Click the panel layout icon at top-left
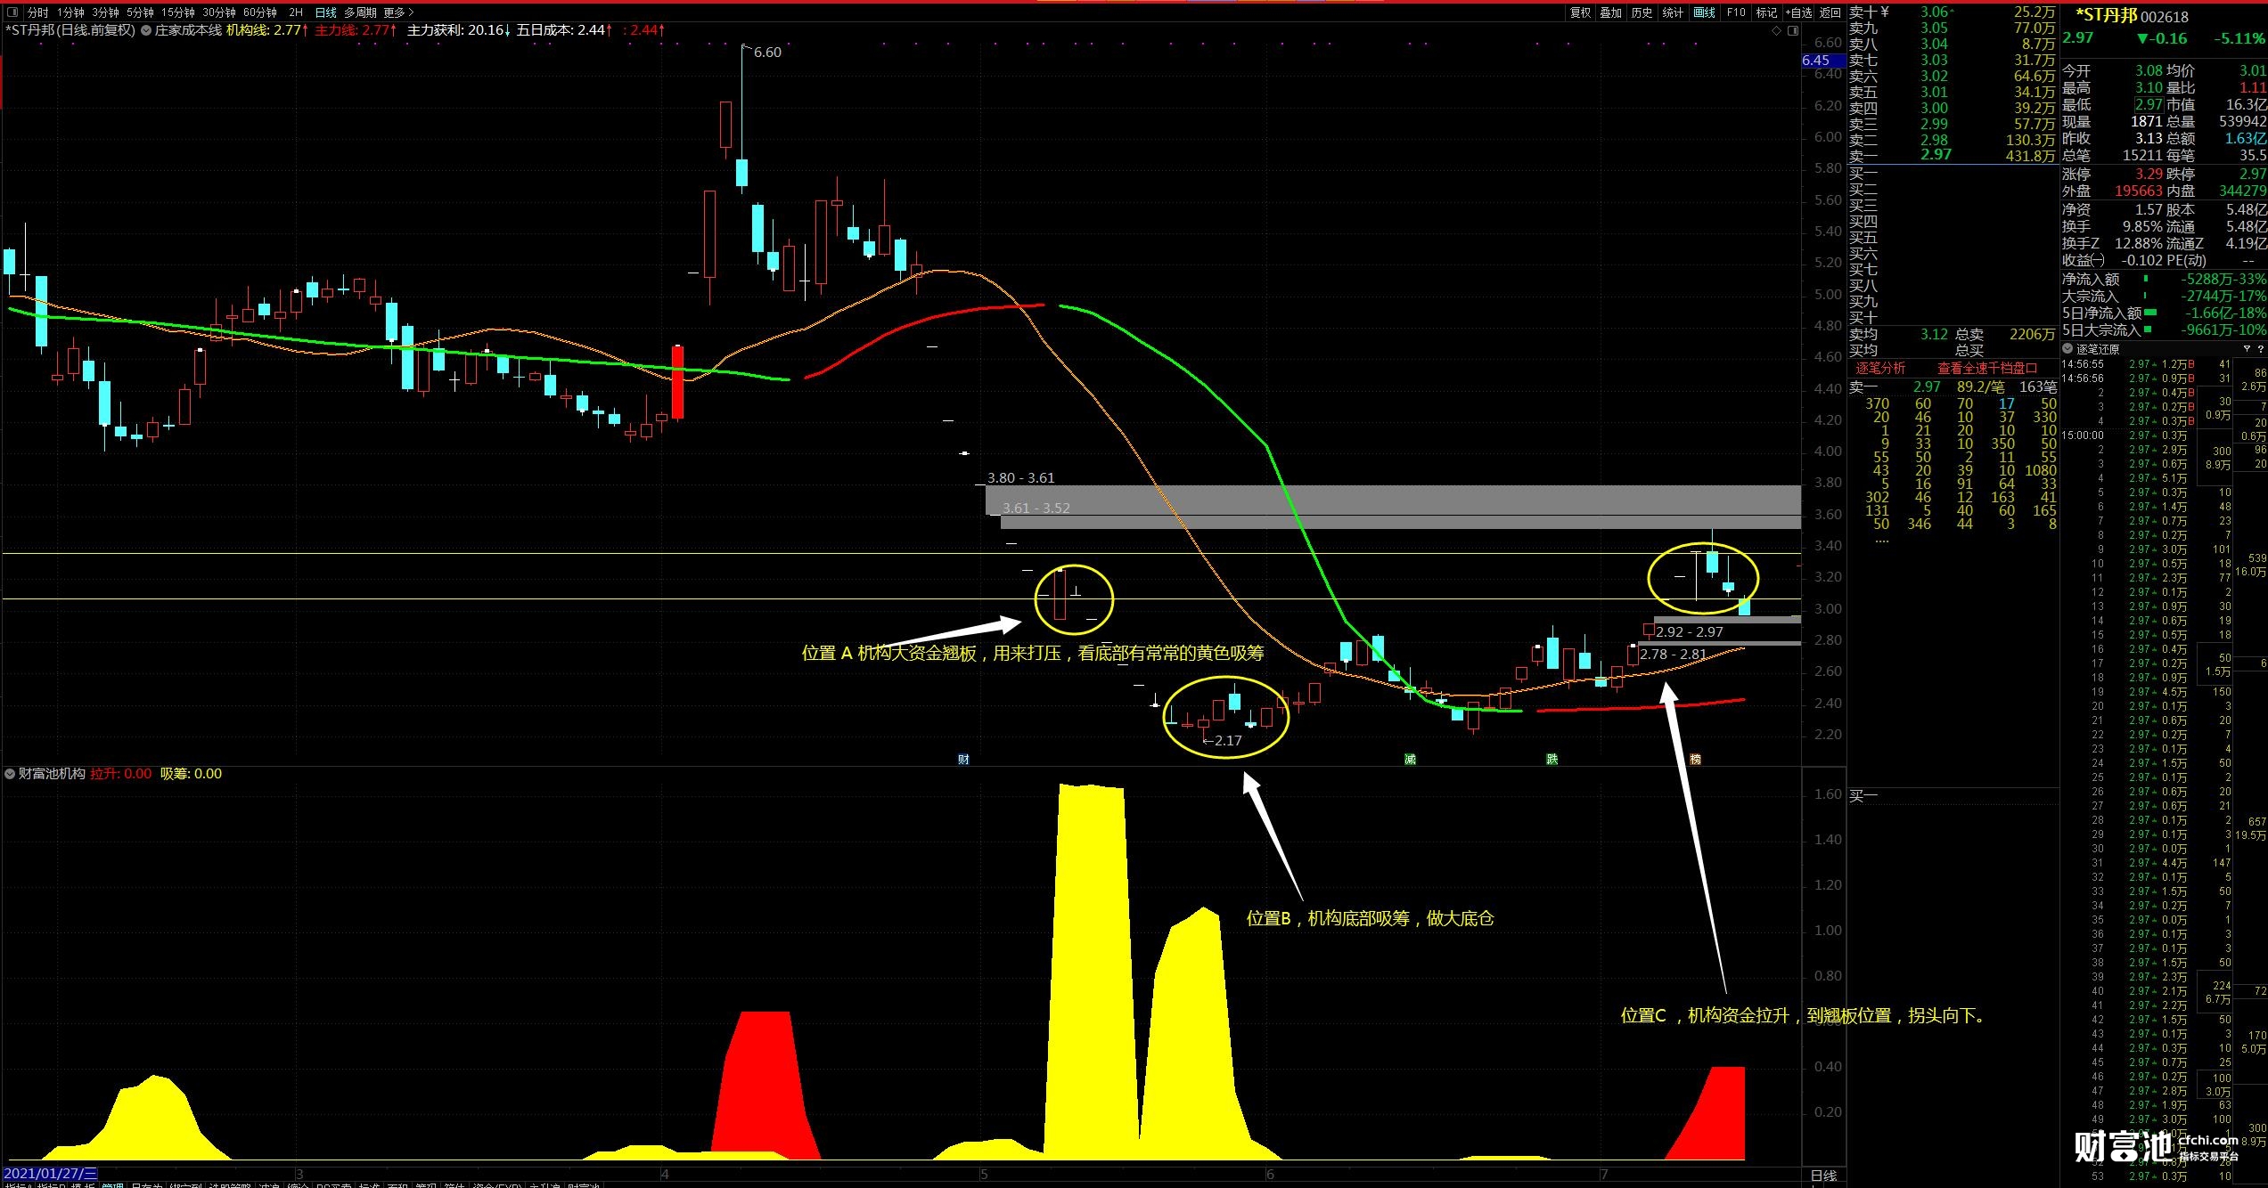Viewport: 2268px width, 1188px height. tap(12, 12)
